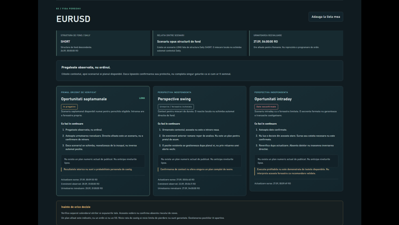The height and width of the screenshot is (225, 399).
Task: Open the Oportunitati intraday card
Action: tap(296, 139)
